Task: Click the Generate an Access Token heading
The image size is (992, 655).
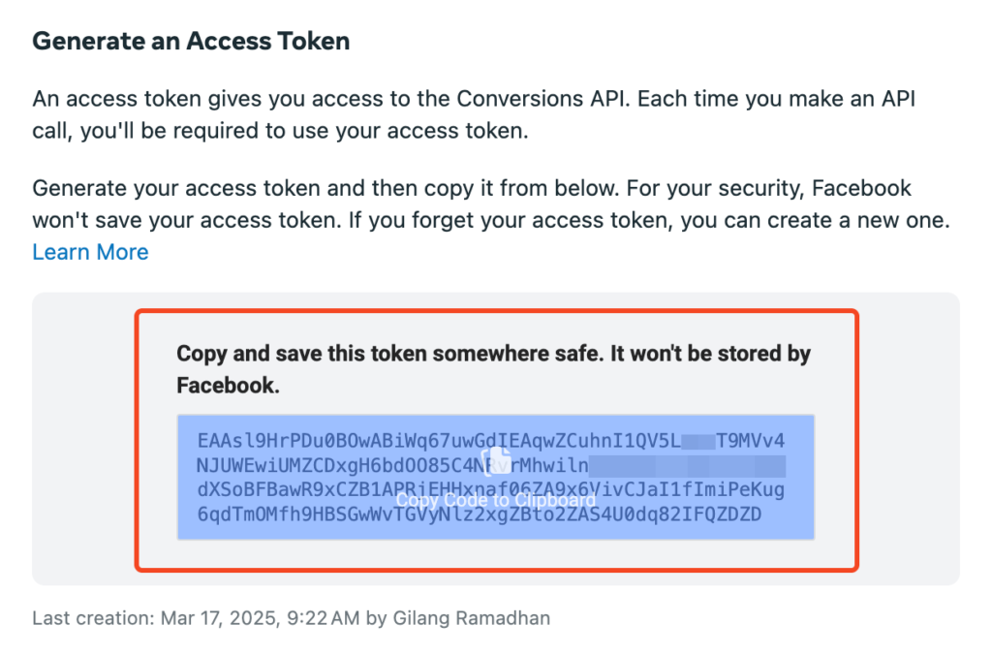Action: (191, 42)
